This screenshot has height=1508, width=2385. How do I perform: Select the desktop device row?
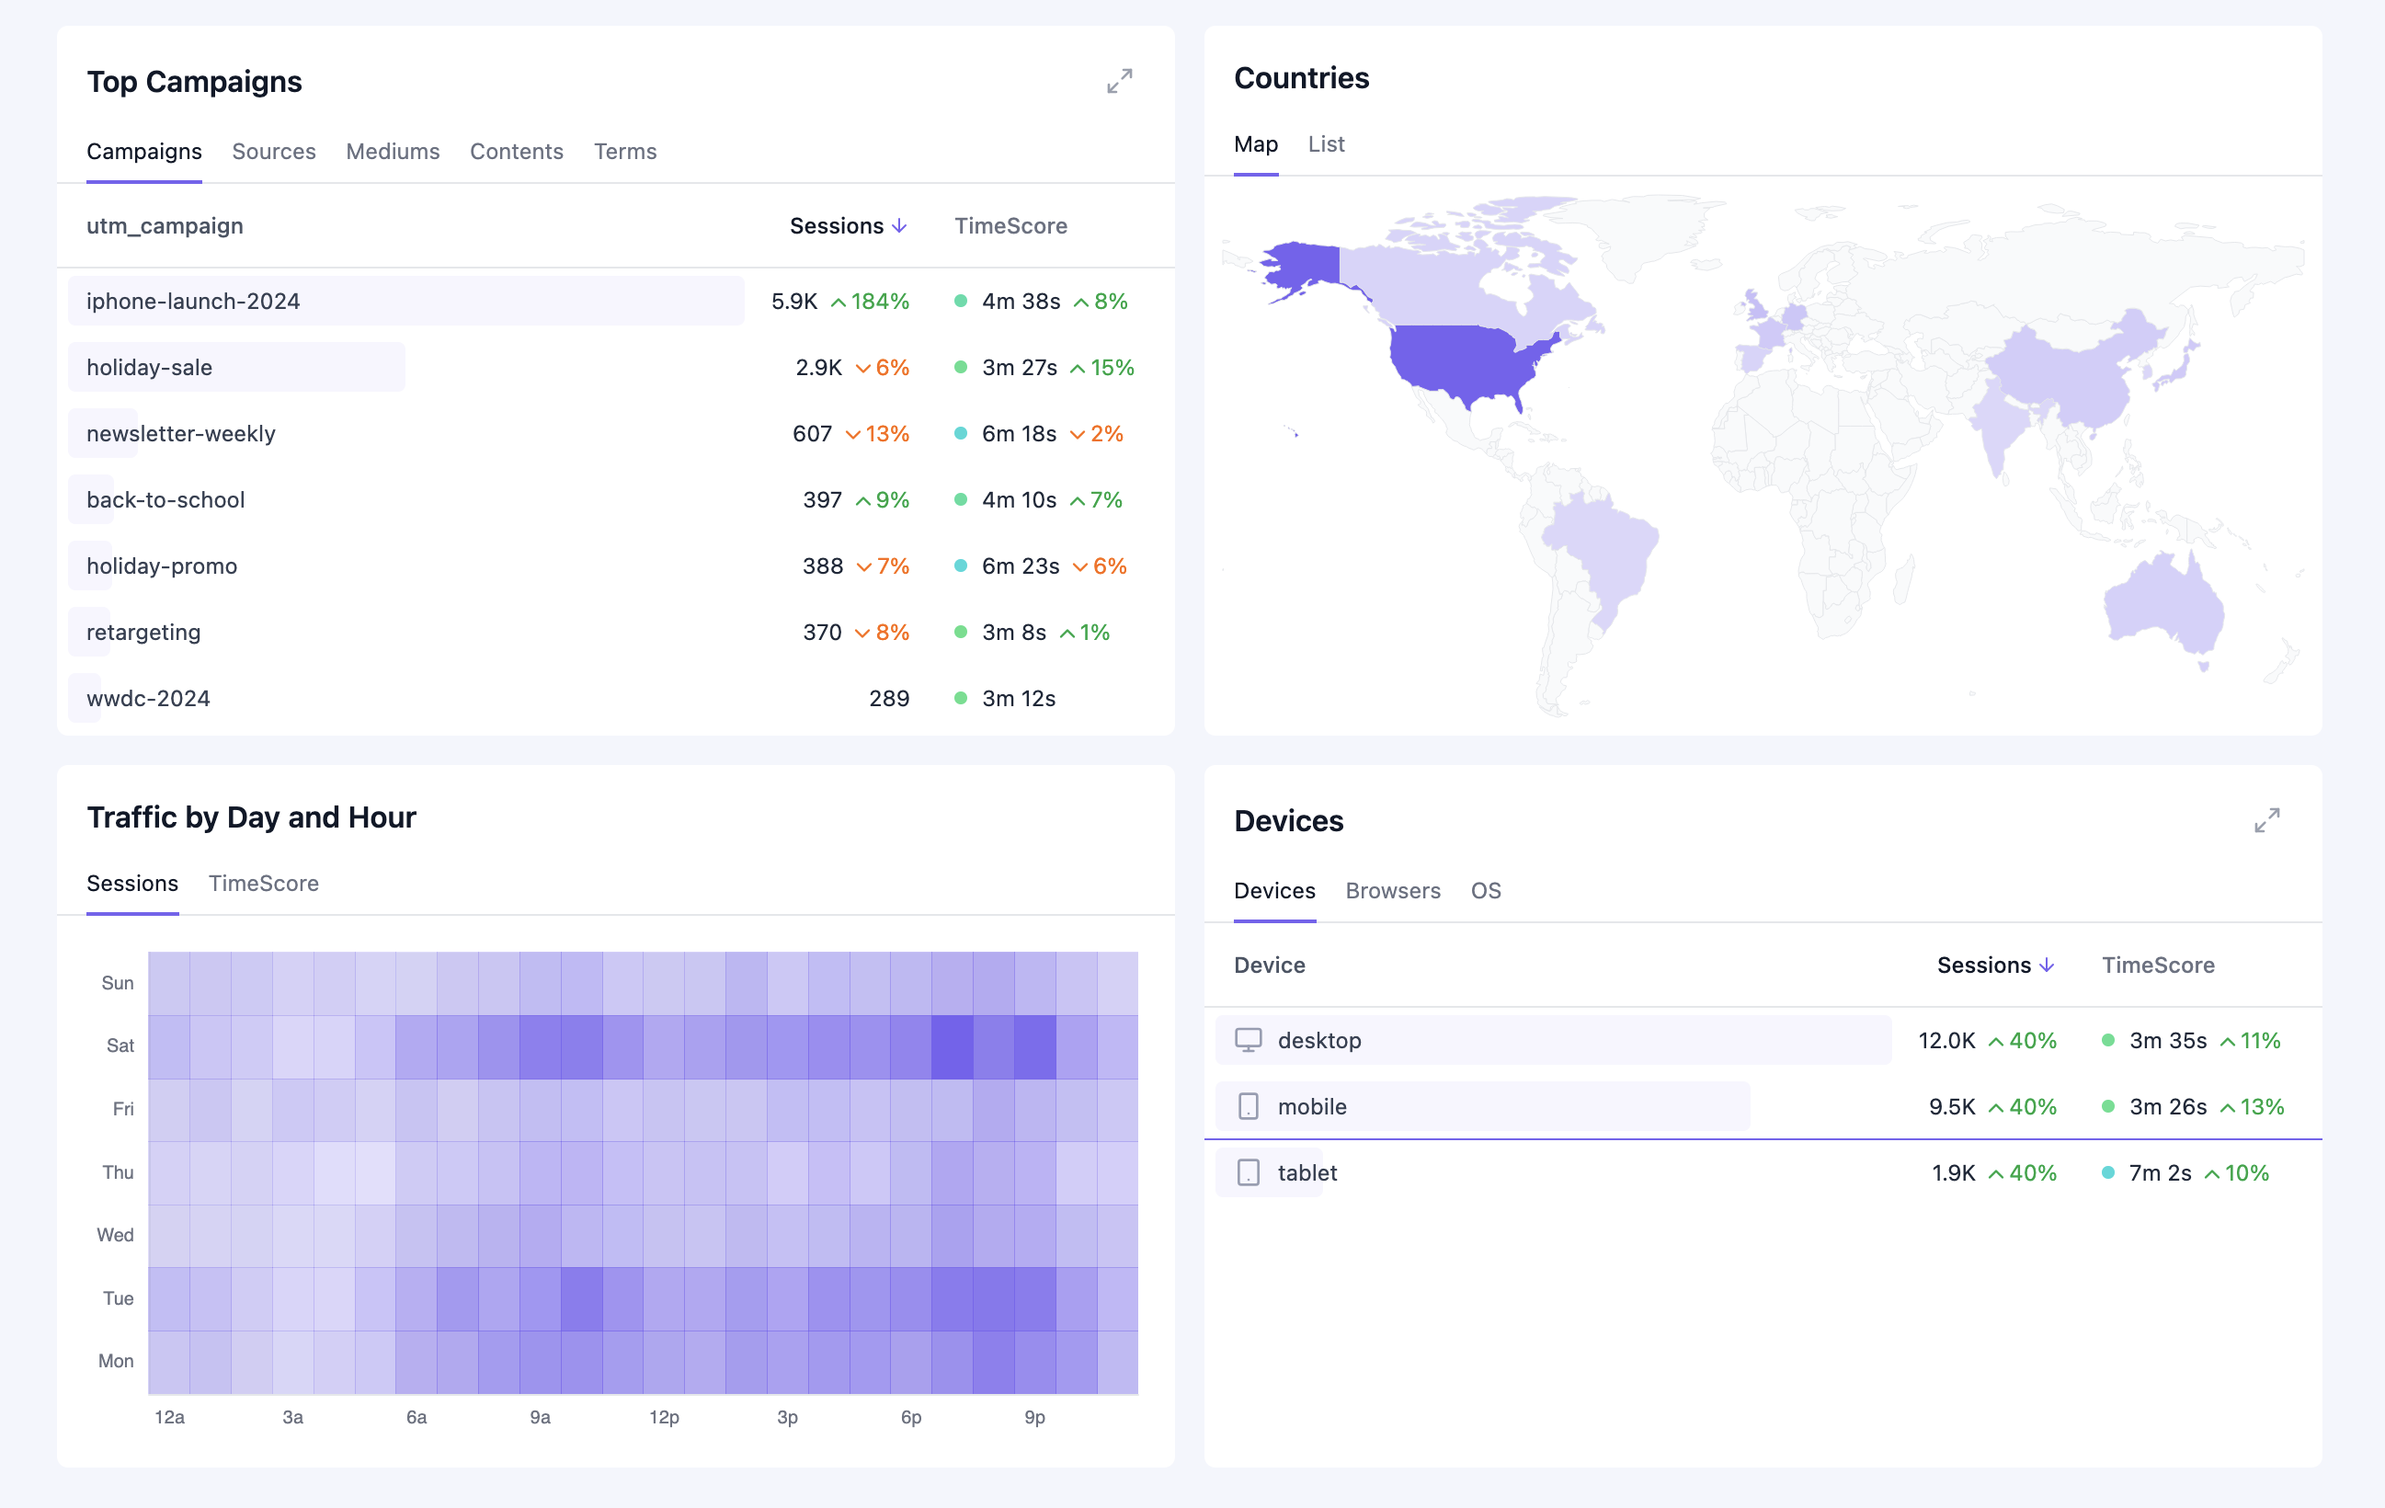1762,1039
